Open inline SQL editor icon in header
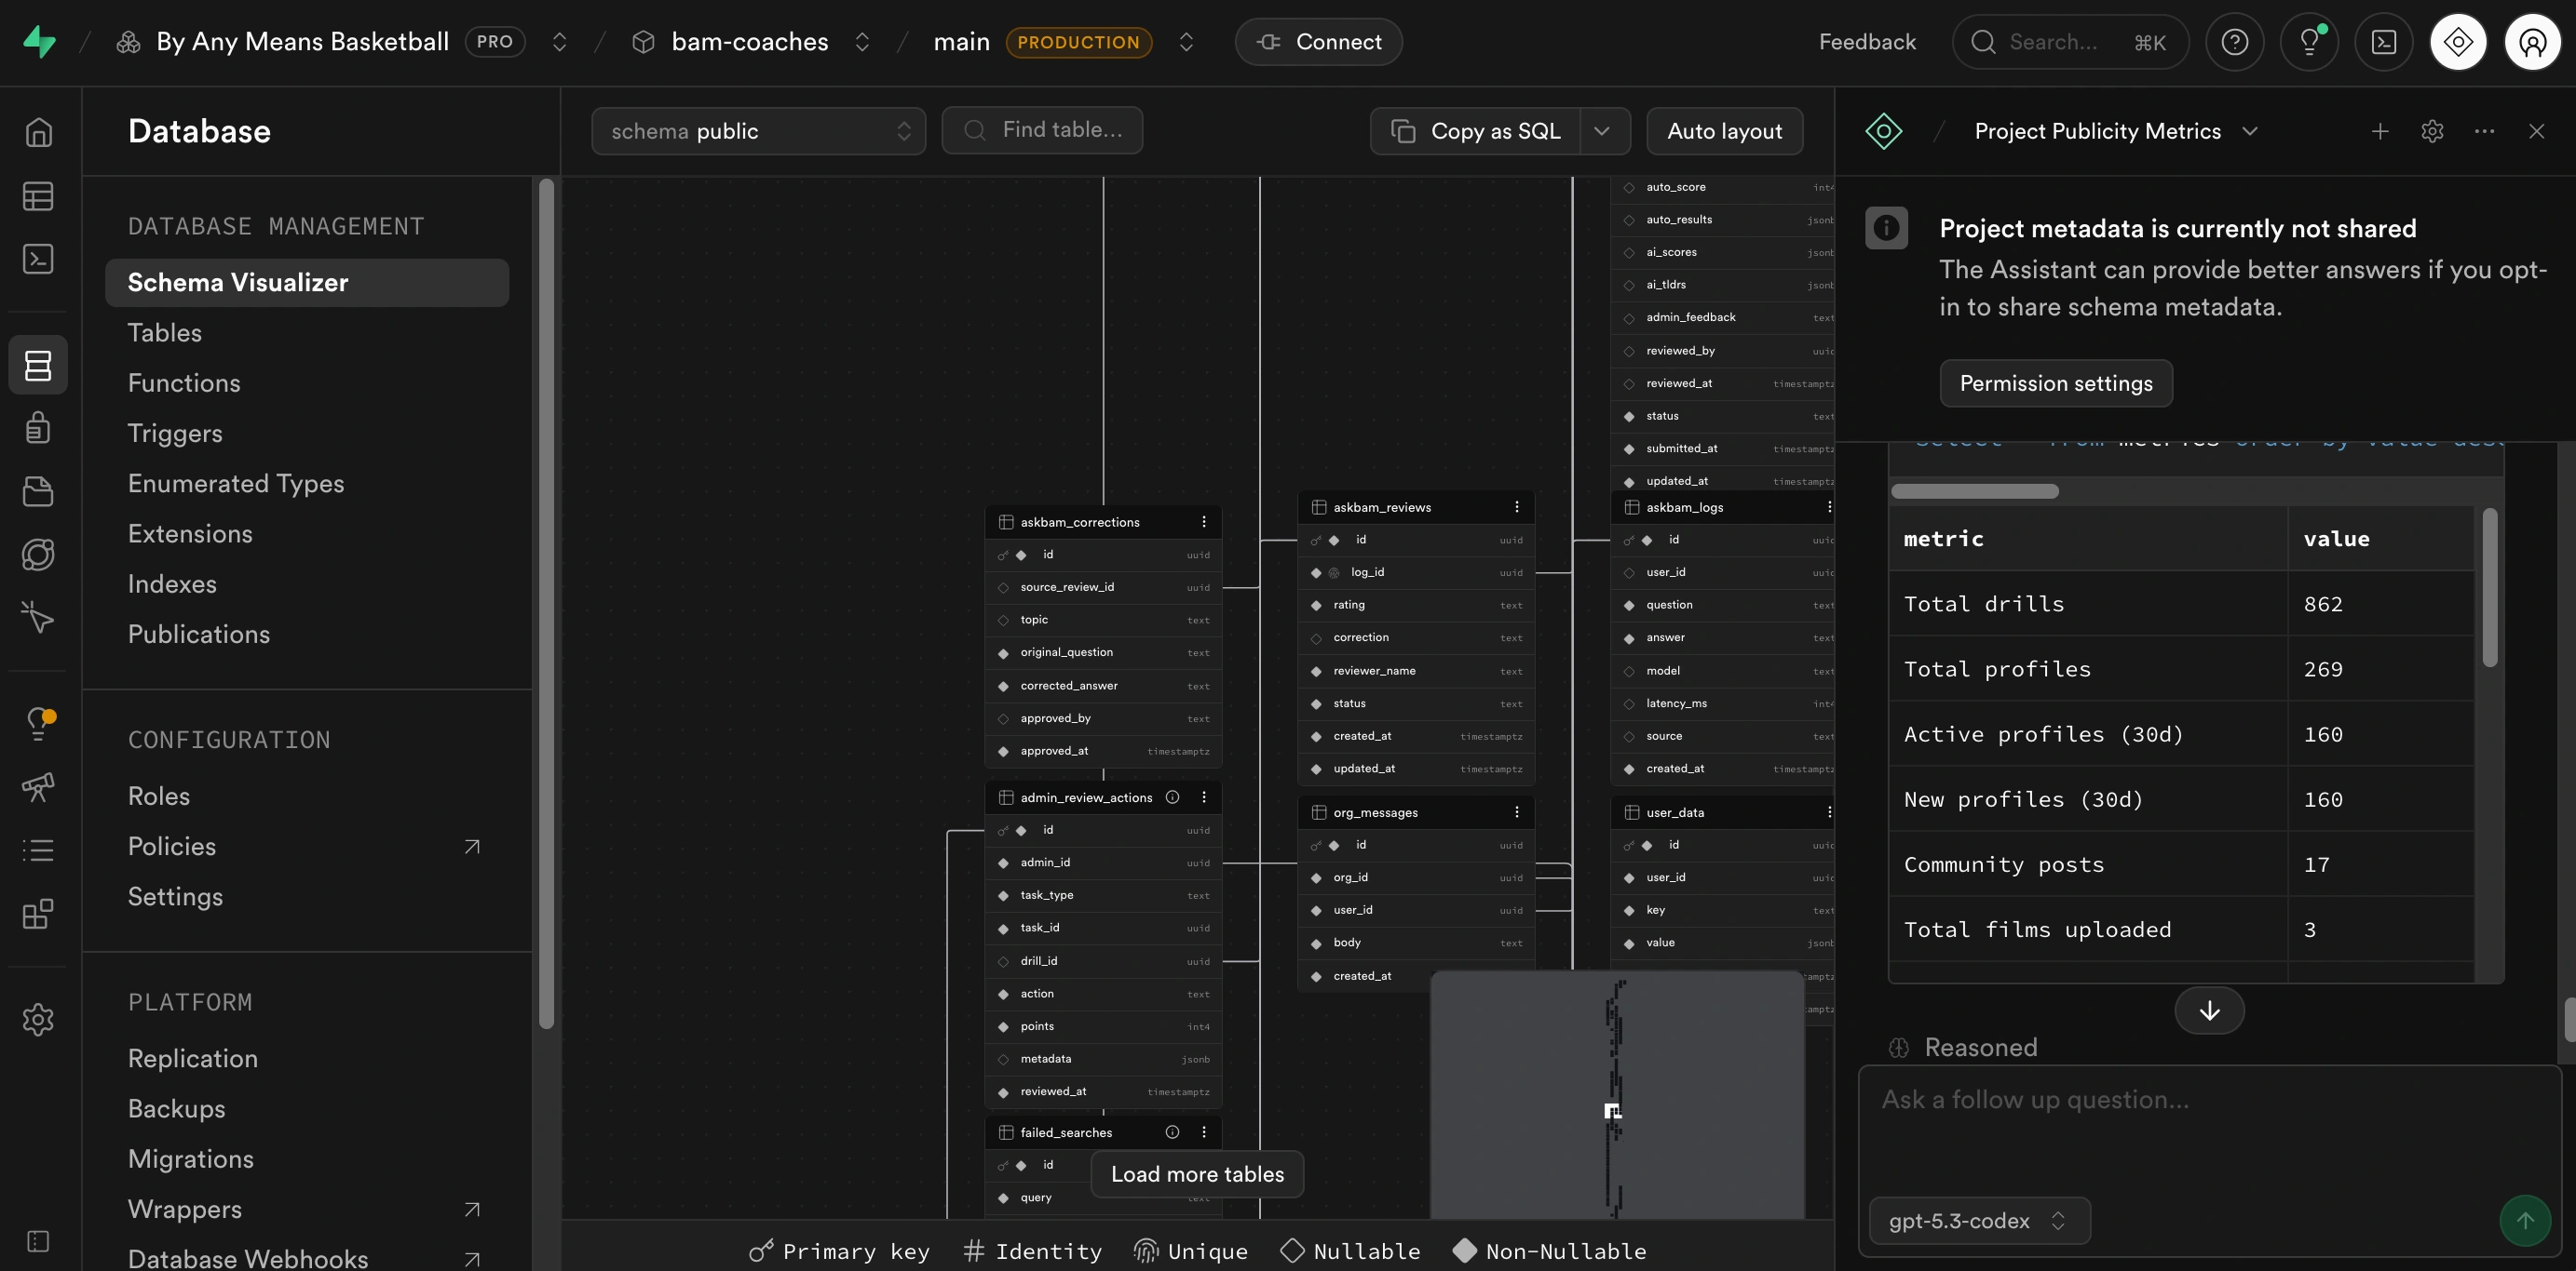The width and height of the screenshot is (2576, 1271). click(2384, 42)
